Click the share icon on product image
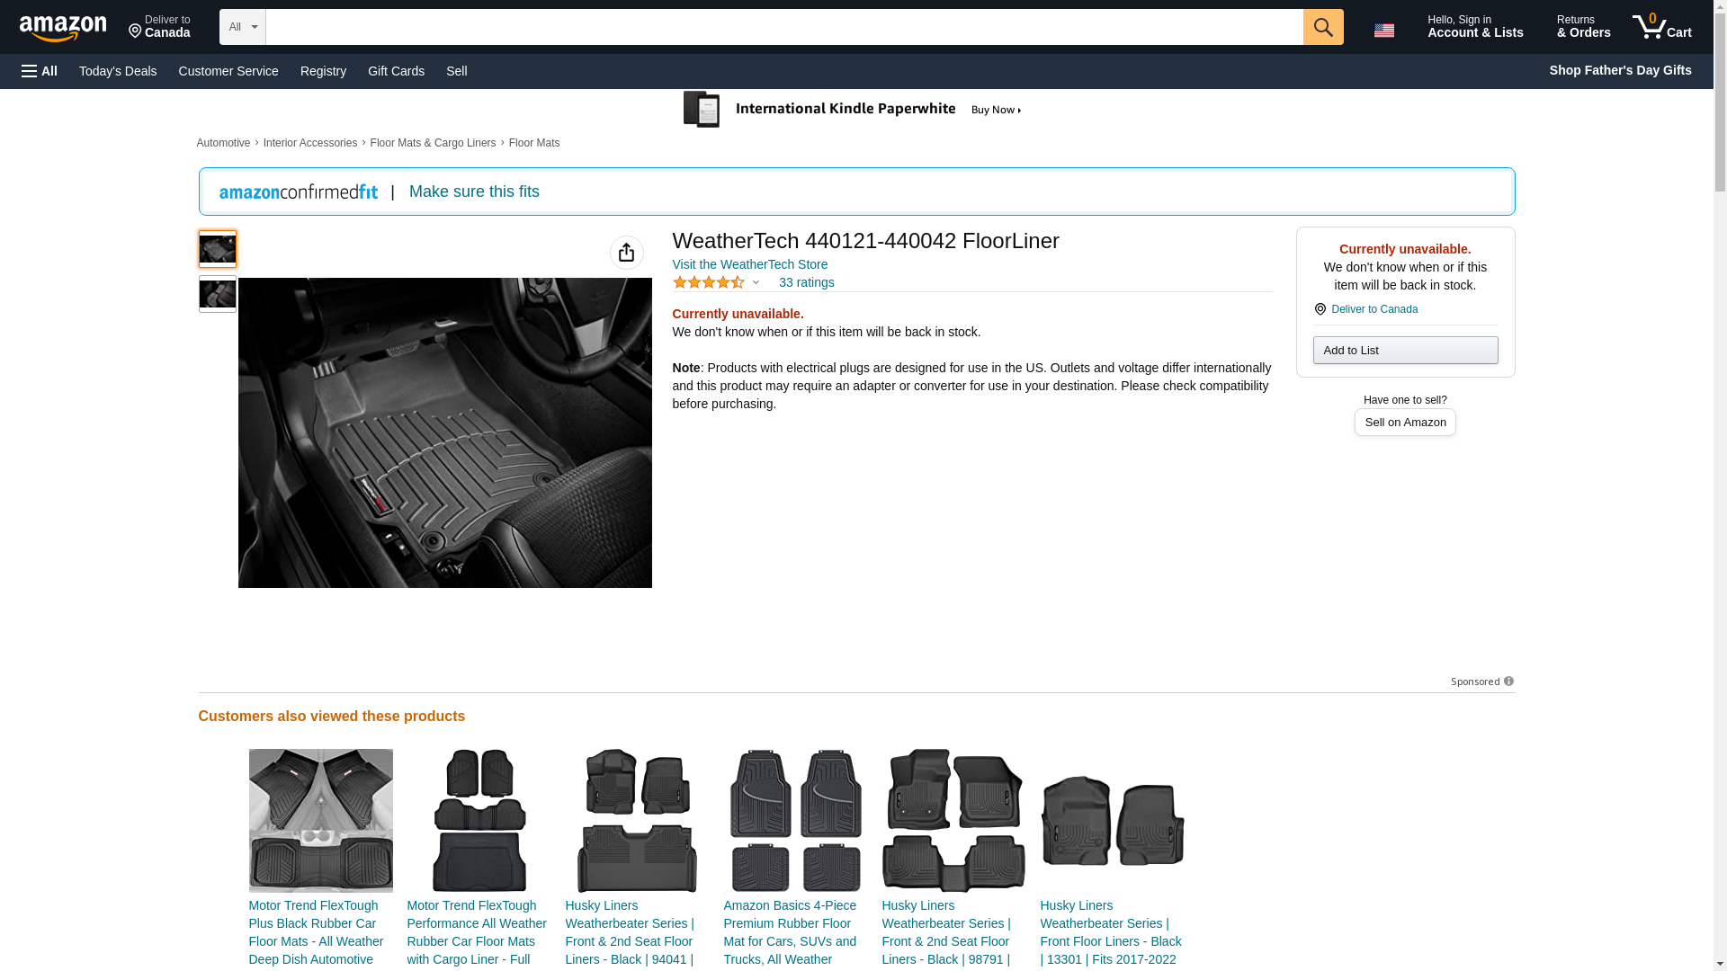Viewport: 1727px width, 971px height. pos(626,253)
